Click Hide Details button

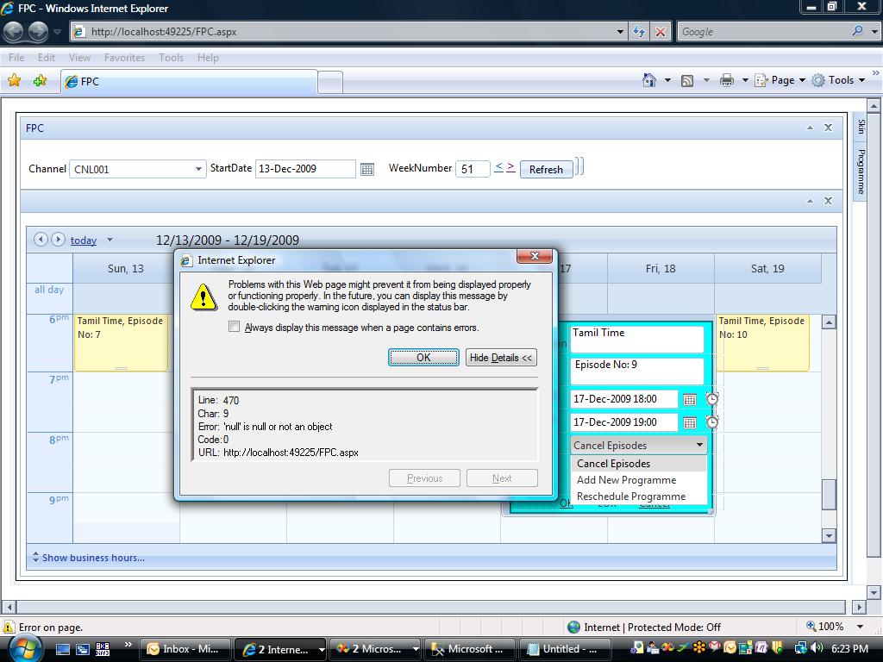(x=501, y=358)
